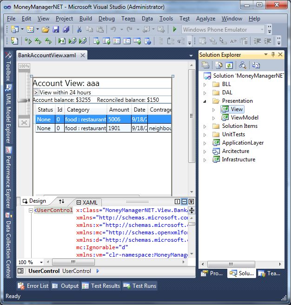Switch to the Design tab
Image resolution: width=291 pixels, height=305 pixels.
(34, 201)
